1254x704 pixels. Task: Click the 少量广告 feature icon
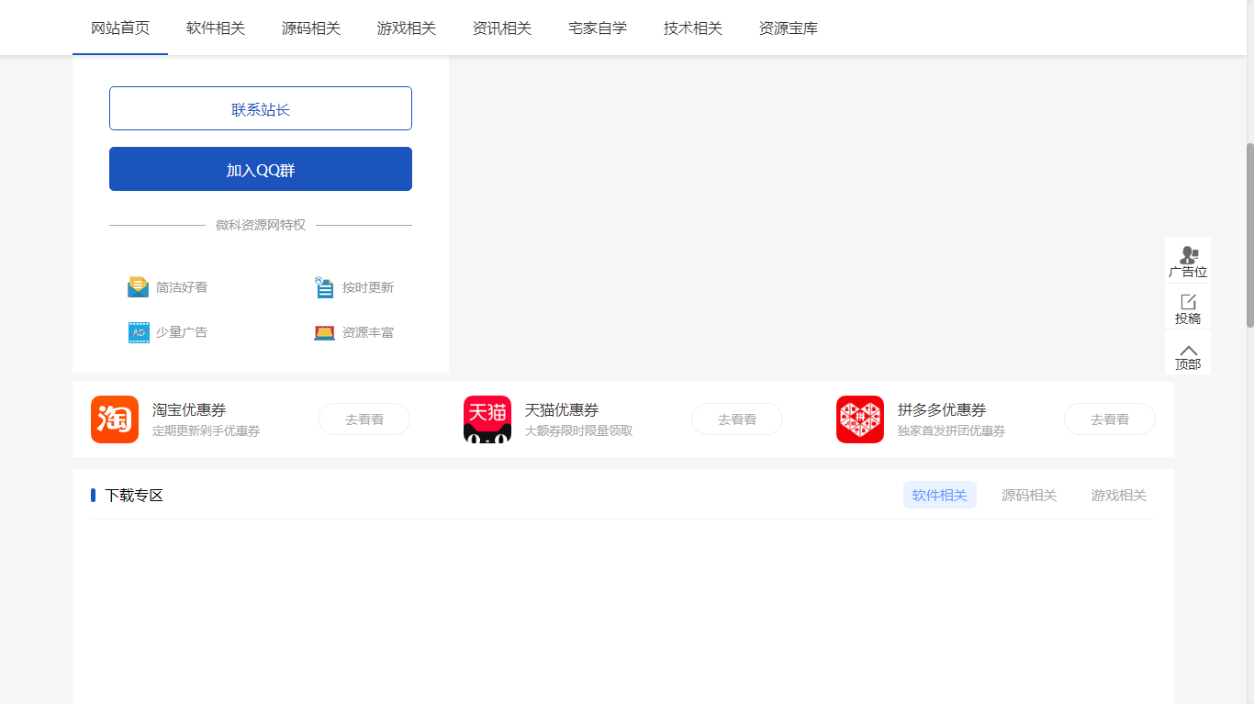pos(137,331)
